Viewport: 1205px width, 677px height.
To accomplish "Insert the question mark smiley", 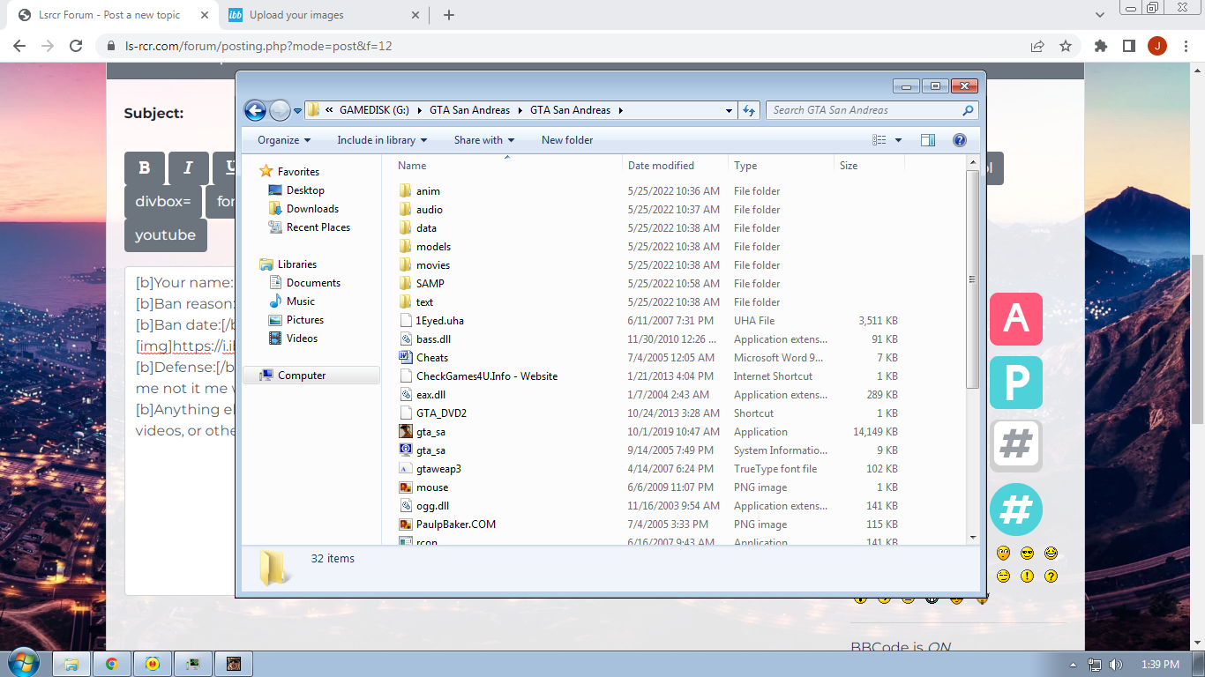I will tap(1051, 577).
